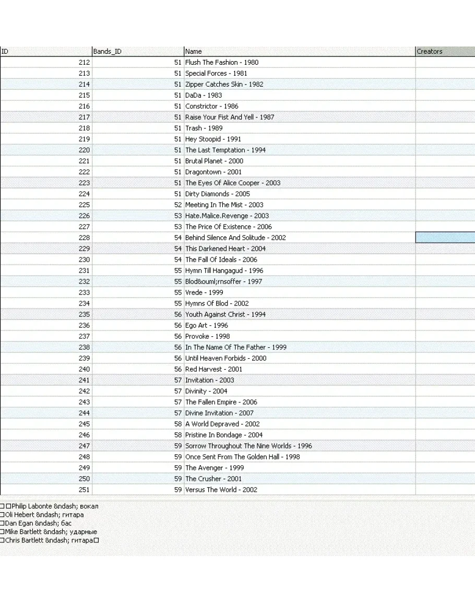Click the 'Dirty Diamonds - 2005' row name
475x603 pixels.
[217, 194]
